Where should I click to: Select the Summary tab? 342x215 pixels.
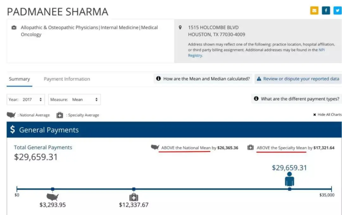click(x=19, y=79)
